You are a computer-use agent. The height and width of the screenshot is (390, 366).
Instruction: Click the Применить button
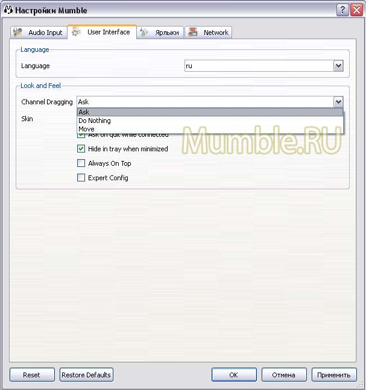pyautogui.click(x=334, y=375)
